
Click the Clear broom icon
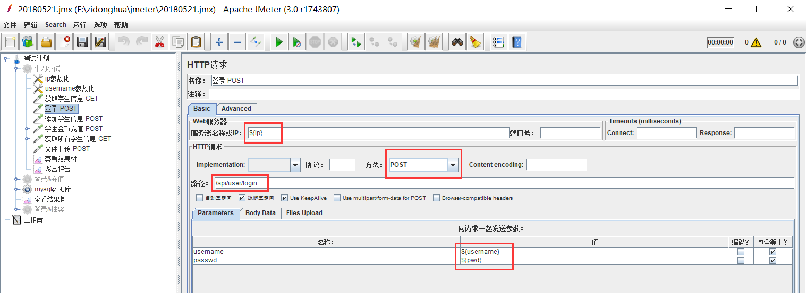pyautogui.click(x=416, y=41)
